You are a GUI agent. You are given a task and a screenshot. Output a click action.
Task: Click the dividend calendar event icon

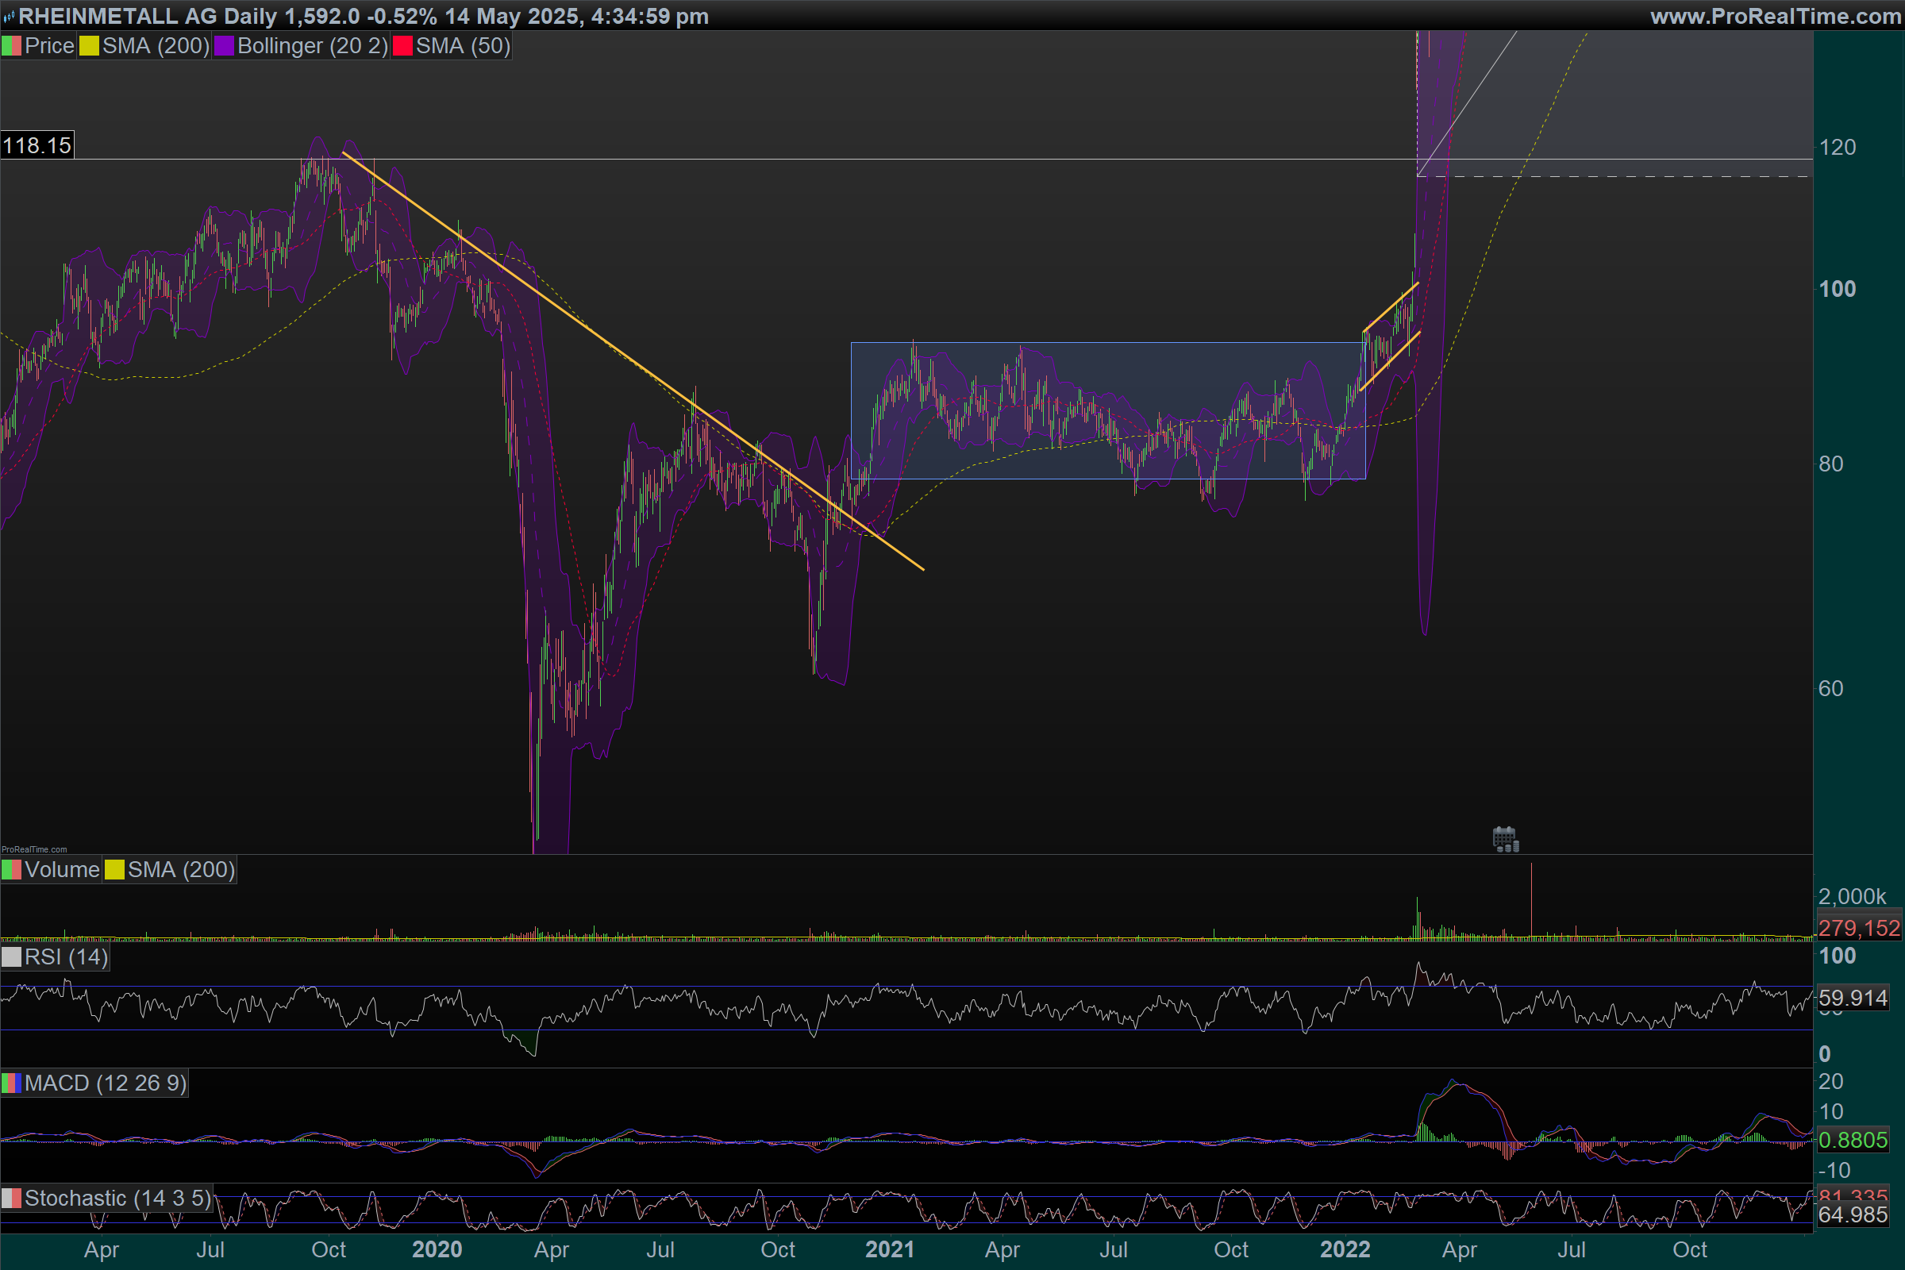click(x=1505, y=839)
